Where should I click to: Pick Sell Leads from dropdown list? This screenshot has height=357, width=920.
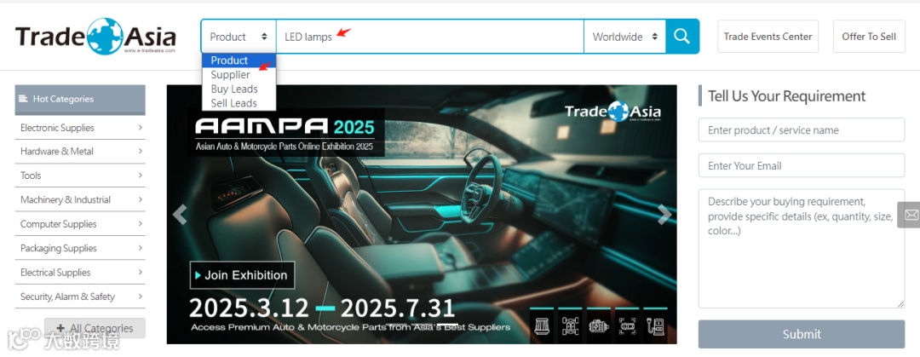(x=239, y=103)
